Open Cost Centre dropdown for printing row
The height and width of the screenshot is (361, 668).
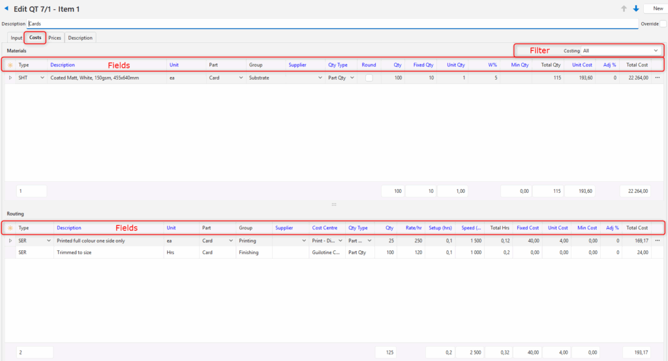click(x=341, y=240)
